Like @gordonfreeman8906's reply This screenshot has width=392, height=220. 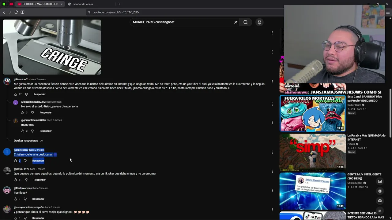tap(23, 131)
